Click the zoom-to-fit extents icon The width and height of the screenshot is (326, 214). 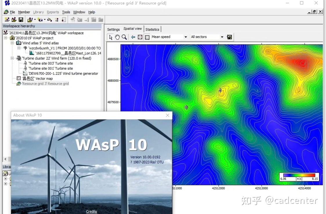pos(140,37)
